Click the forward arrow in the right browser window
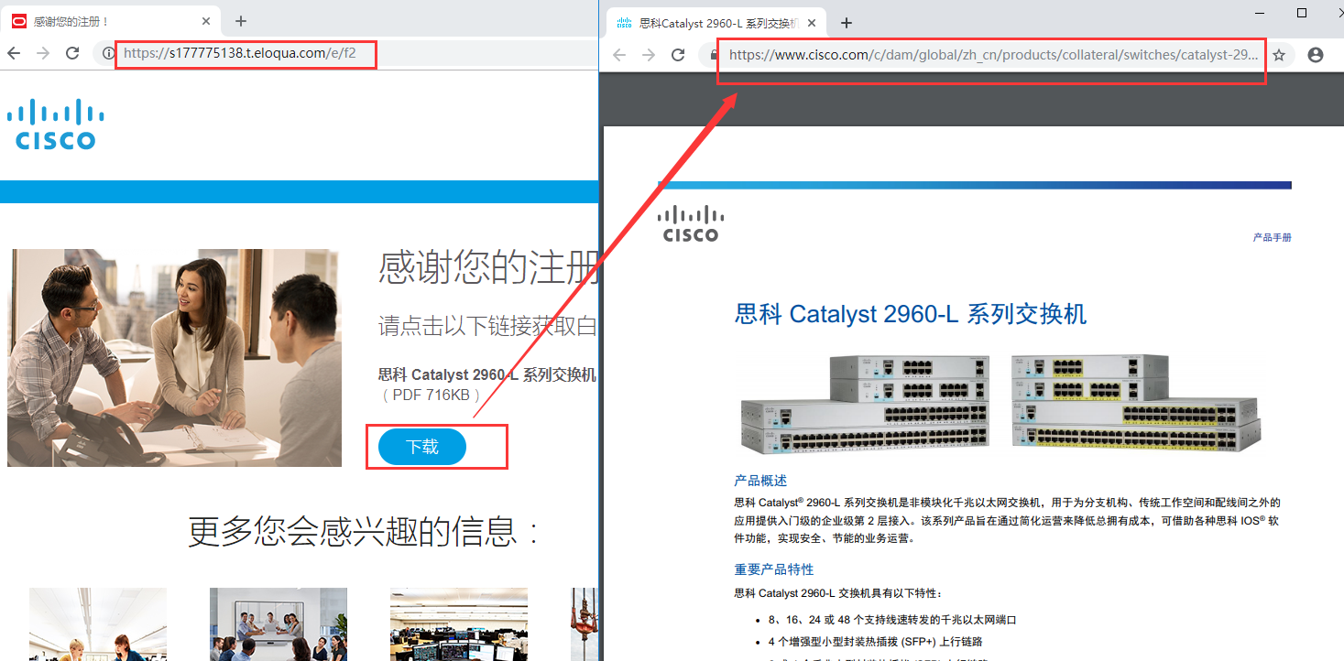This screenshot has height=661, width=1344. point(649,55)
